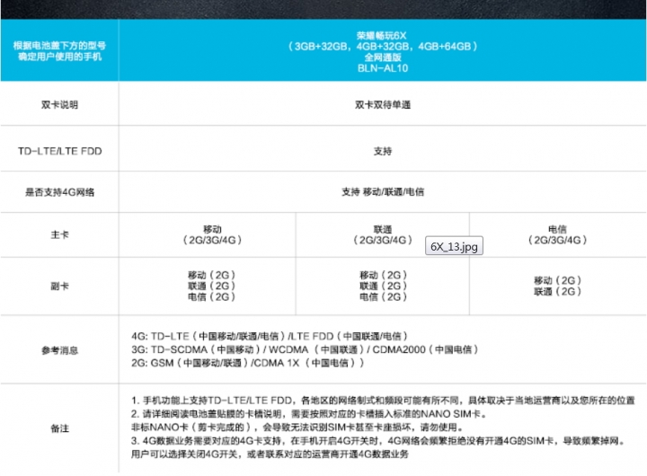Click the 3GB+32GB storage options line
The width and height of the screenshot is (647, 476).
[383, 46]
